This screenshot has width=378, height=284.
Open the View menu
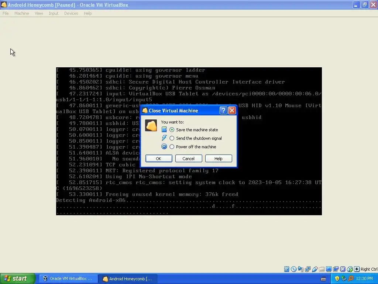point(39,13)
